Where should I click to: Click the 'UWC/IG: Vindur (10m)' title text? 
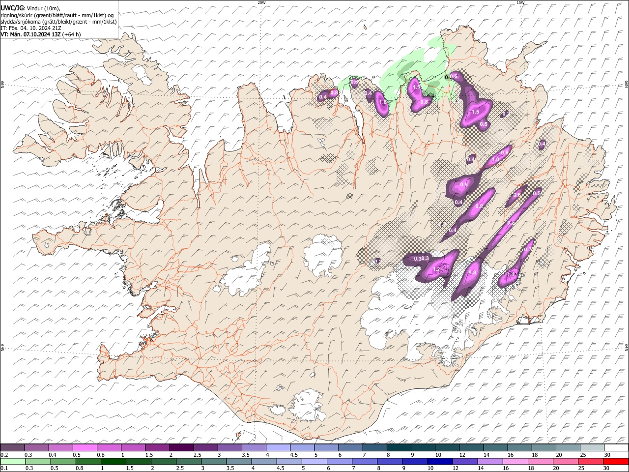(30, 8)
